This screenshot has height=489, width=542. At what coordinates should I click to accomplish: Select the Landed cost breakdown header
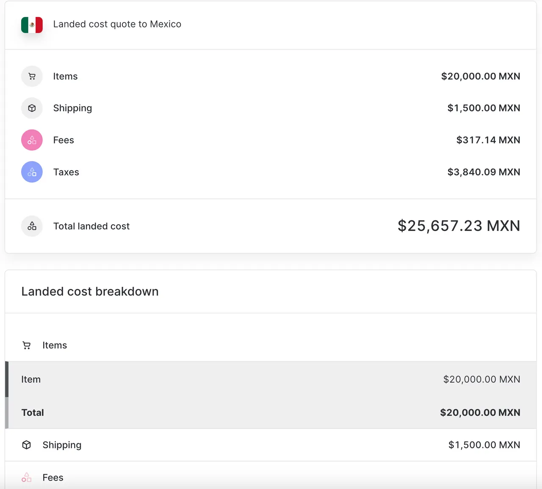coord(90,291)
